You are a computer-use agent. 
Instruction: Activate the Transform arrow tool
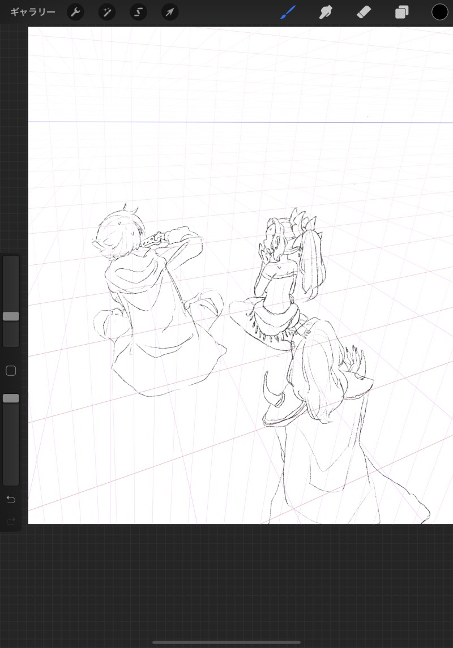coord(169,12)
